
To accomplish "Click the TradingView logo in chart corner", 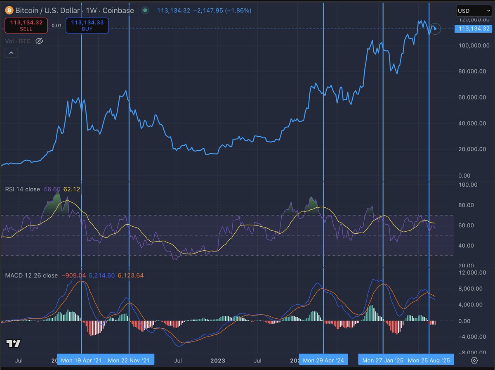I will click(13, 344).
